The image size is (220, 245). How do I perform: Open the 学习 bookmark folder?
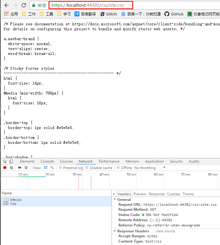tap(64, 14)
